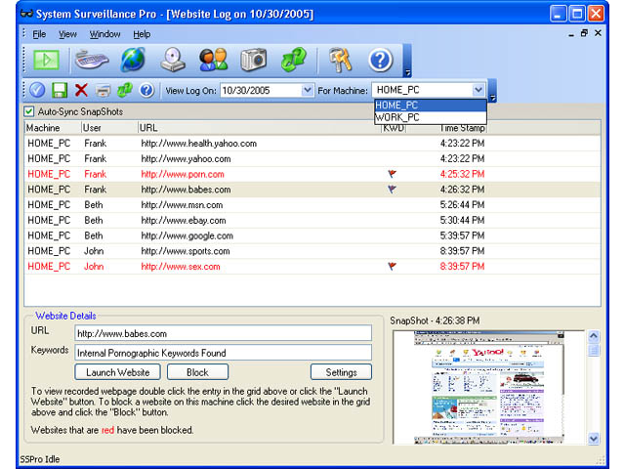This screenshot has height=469, width=625.
Task: Click the small green refresh arrows icon
Action: 125,90
